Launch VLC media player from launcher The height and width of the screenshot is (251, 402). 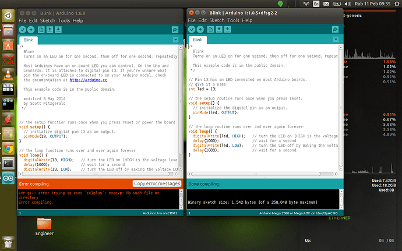point(8,75)
